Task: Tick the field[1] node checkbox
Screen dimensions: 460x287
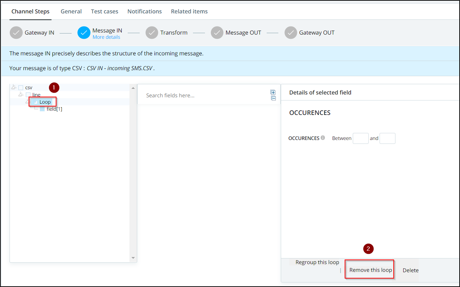Action: [x=42, y=109]
